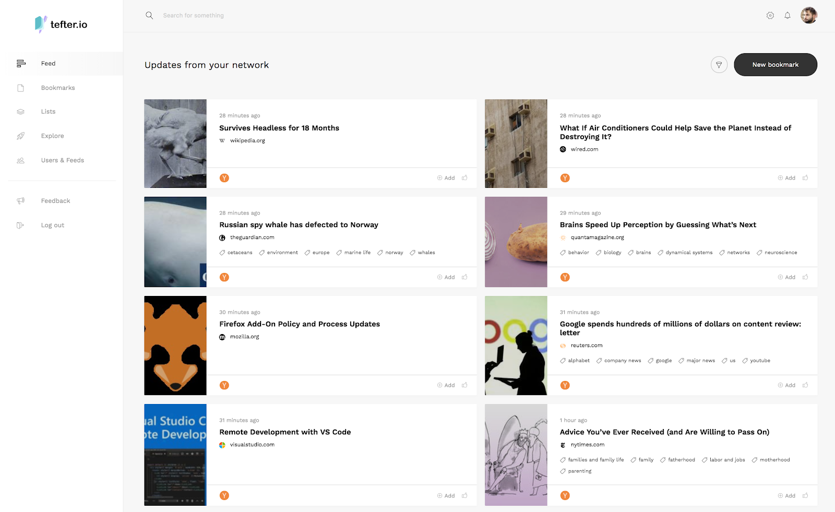This screenshot has width=835, height=512.
Task: Click the tefter.io logo
Action: tap(61, 24)
